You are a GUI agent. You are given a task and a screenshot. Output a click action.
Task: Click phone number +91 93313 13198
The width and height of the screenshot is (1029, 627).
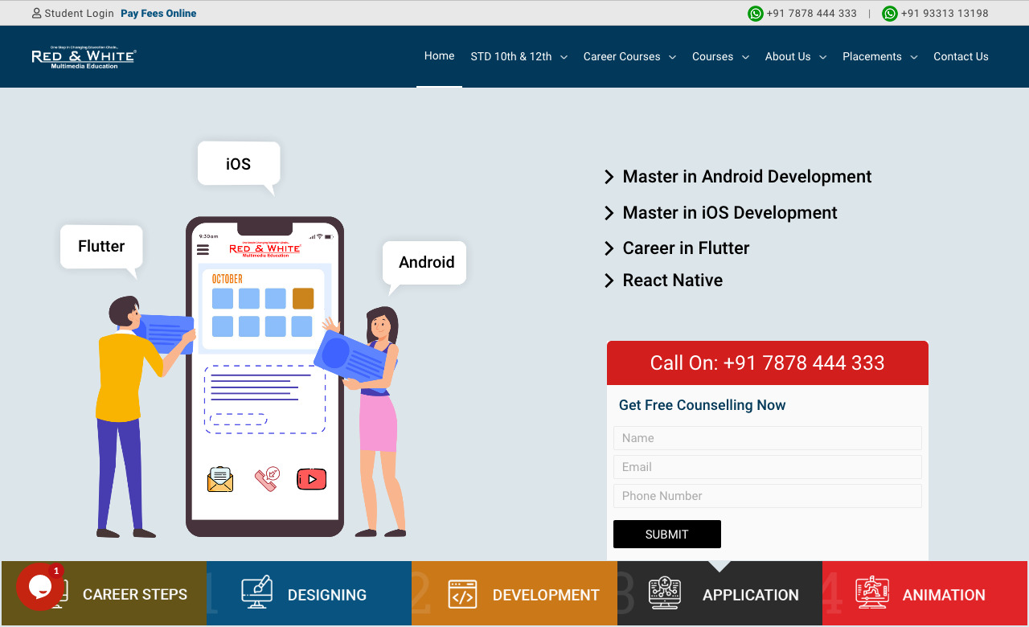click(945, 14)
